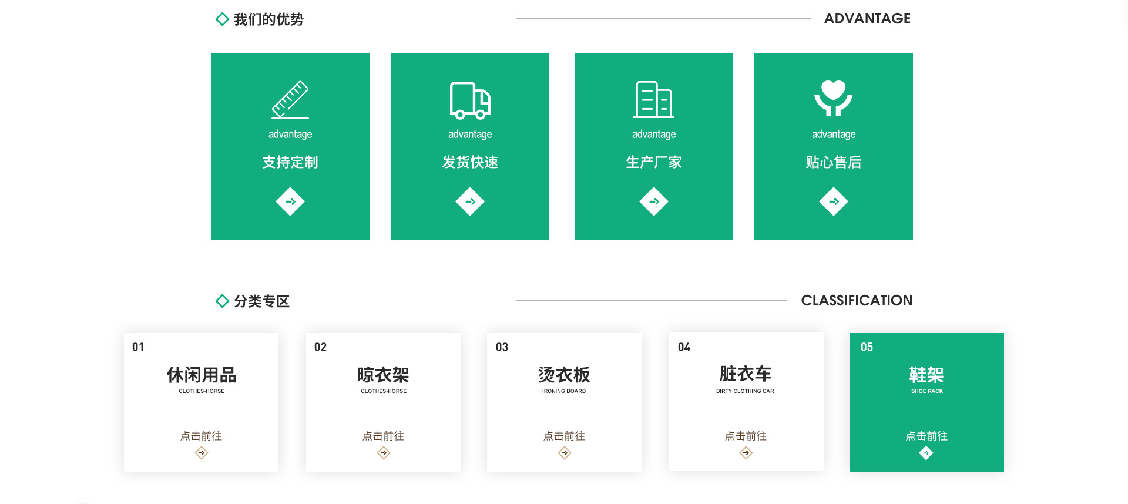Click the CLASSIFICATION heading text
1128x504 pixels.
coord(857,300)
